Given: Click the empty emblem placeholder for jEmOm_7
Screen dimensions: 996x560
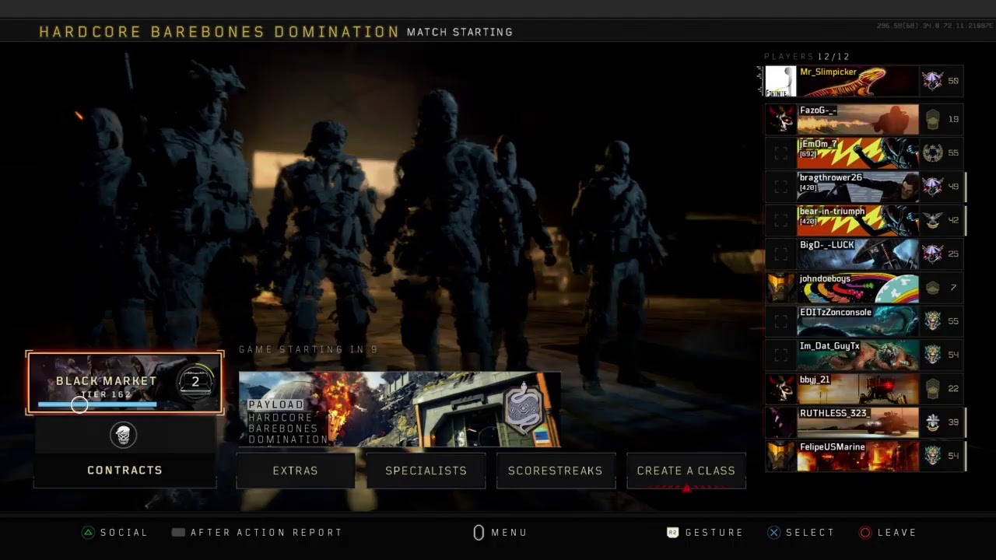Looking at the screenshot, I should click(781, 153).
